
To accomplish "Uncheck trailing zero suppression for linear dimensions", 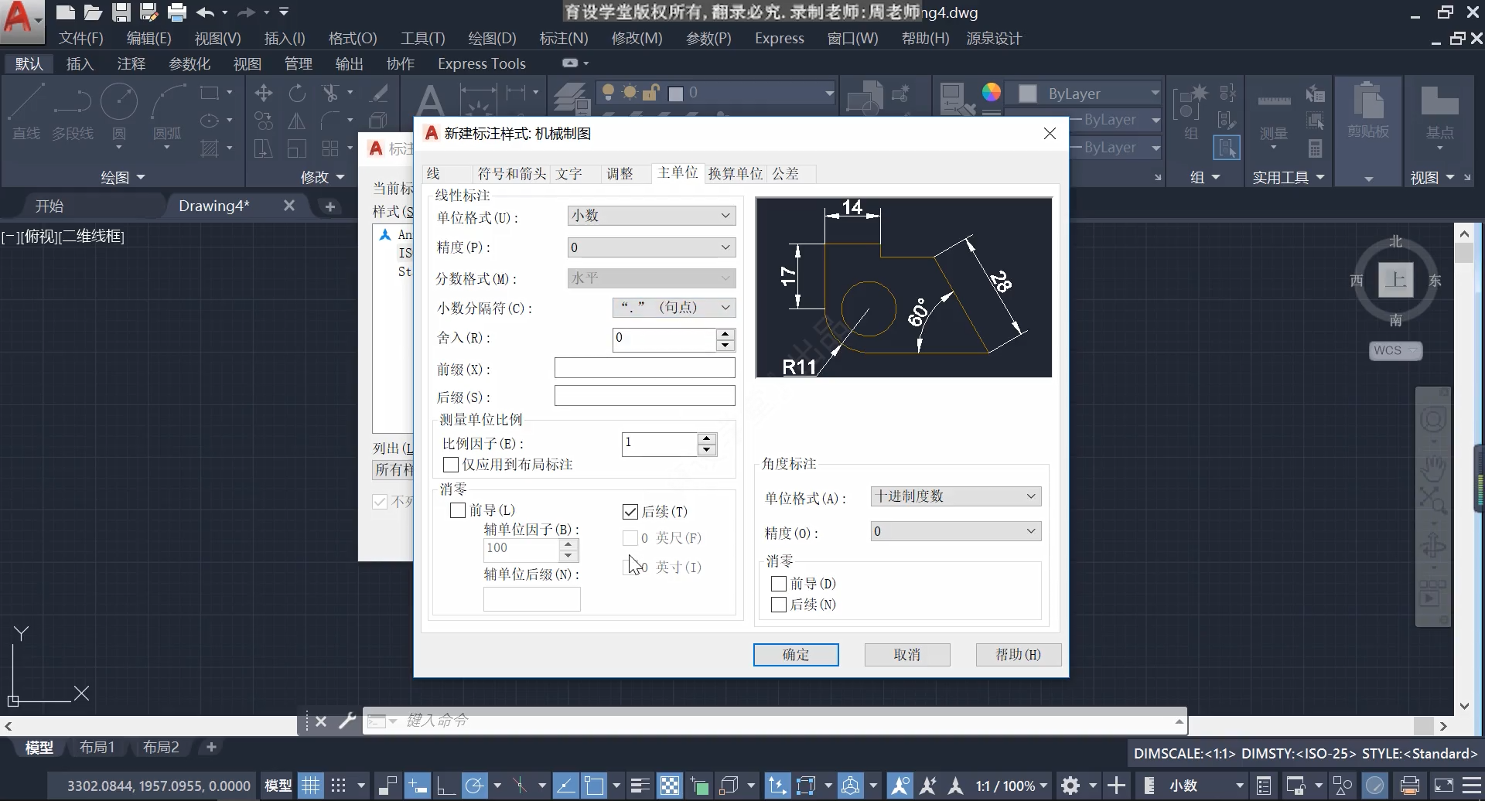I will pyautogui.click(x=630, y=512).
